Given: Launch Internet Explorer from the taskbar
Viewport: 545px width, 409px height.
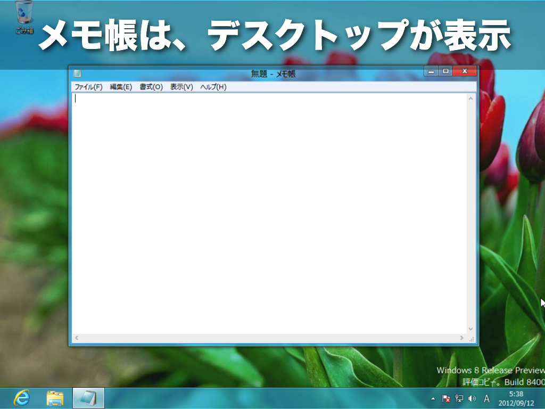Looking at the screenshot, I should (22, 398).
